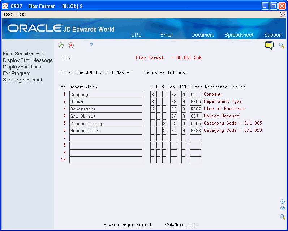Open the Tools menu
288x231 pixels.
coord(8,14)
